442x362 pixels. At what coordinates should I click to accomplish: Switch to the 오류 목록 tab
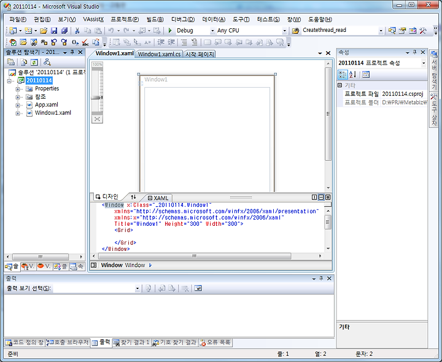(215, 342)
